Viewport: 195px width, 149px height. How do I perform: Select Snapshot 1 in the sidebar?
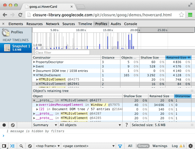pyautogui.click(x=16, y=48)
